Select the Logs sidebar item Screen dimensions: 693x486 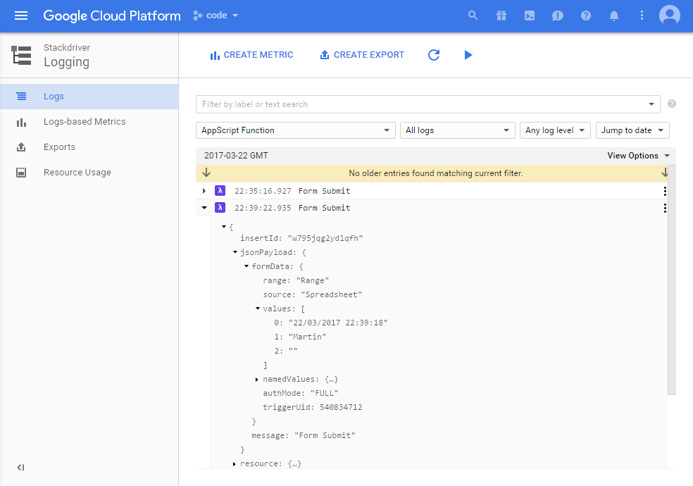pos(89,96)
